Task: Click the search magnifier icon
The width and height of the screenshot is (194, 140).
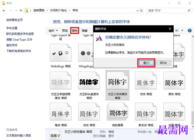Action: (189, 11)
